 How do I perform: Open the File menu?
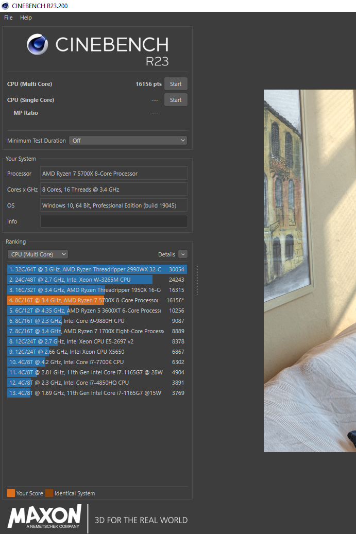pyautogui.click(x=8, y=18)
